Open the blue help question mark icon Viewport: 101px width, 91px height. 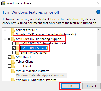pos(98,12)
